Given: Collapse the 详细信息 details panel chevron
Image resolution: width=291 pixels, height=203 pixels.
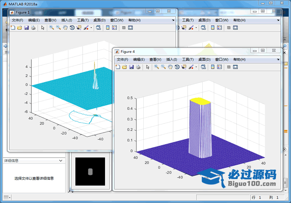Looking at the screenshot, I should 61,161.
